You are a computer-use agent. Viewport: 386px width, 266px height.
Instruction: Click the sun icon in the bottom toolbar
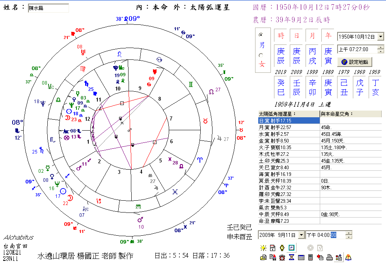click(x=263, y=248)
